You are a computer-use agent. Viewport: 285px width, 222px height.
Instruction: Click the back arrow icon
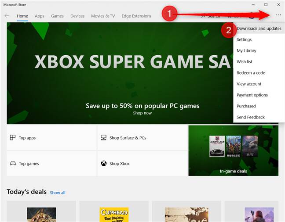coord(7,16)
